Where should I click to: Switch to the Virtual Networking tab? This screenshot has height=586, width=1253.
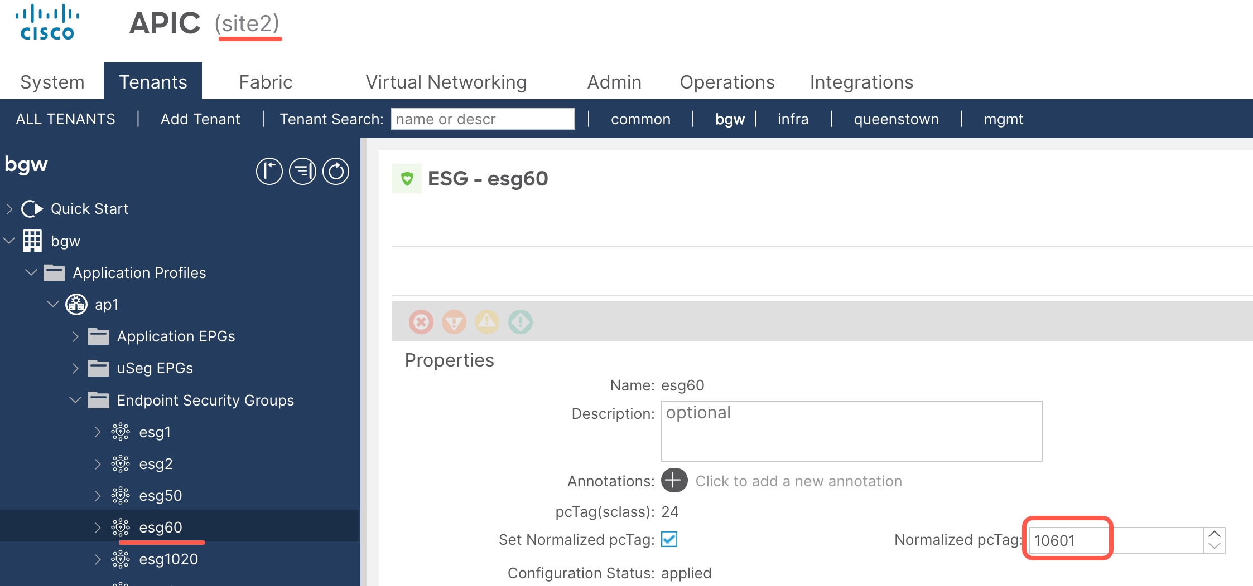tap(446, 82)
